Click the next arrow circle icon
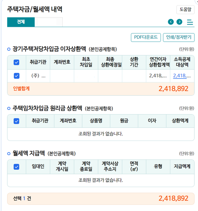Image resolution: width=198 pixels, height=211 pixels. click(179, 22)
